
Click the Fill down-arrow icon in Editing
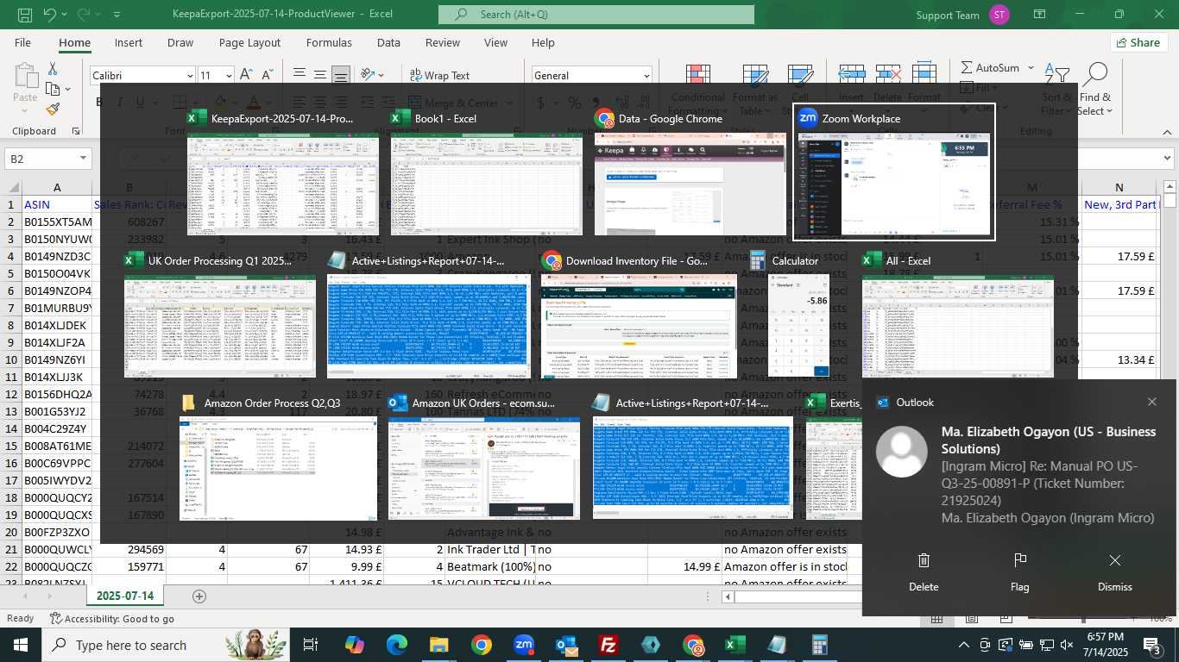(x=967, y=88)
